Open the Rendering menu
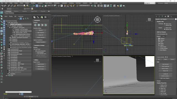The height and width of the screenshot is (99, 177). click(57, 3)
